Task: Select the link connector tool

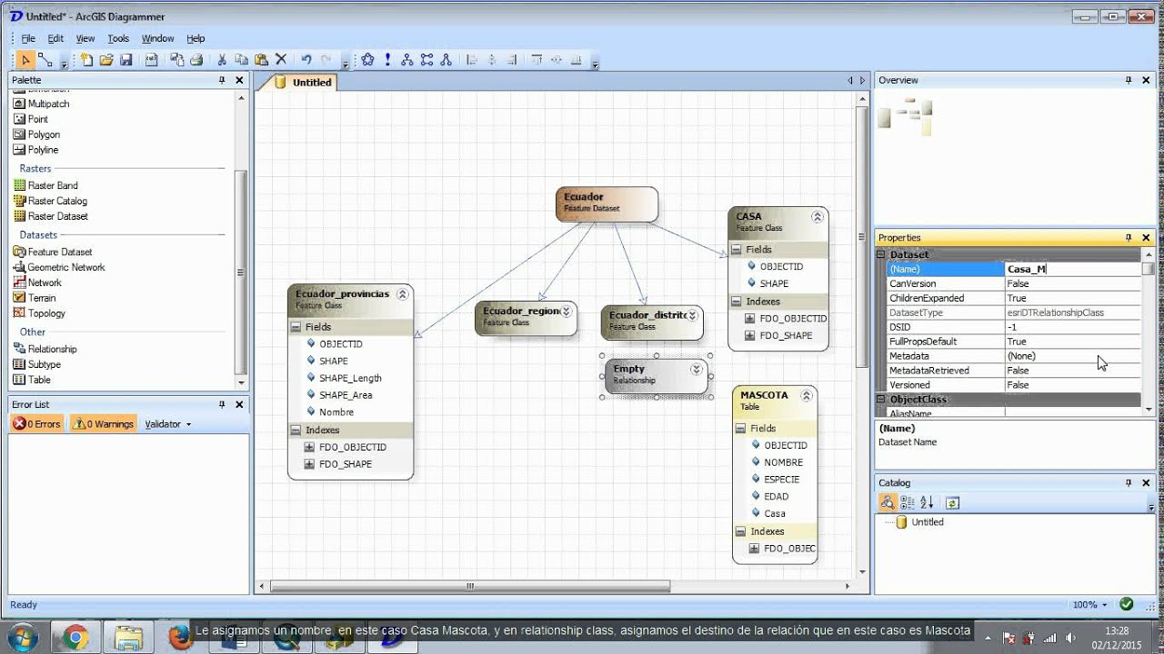Action: 45,60
